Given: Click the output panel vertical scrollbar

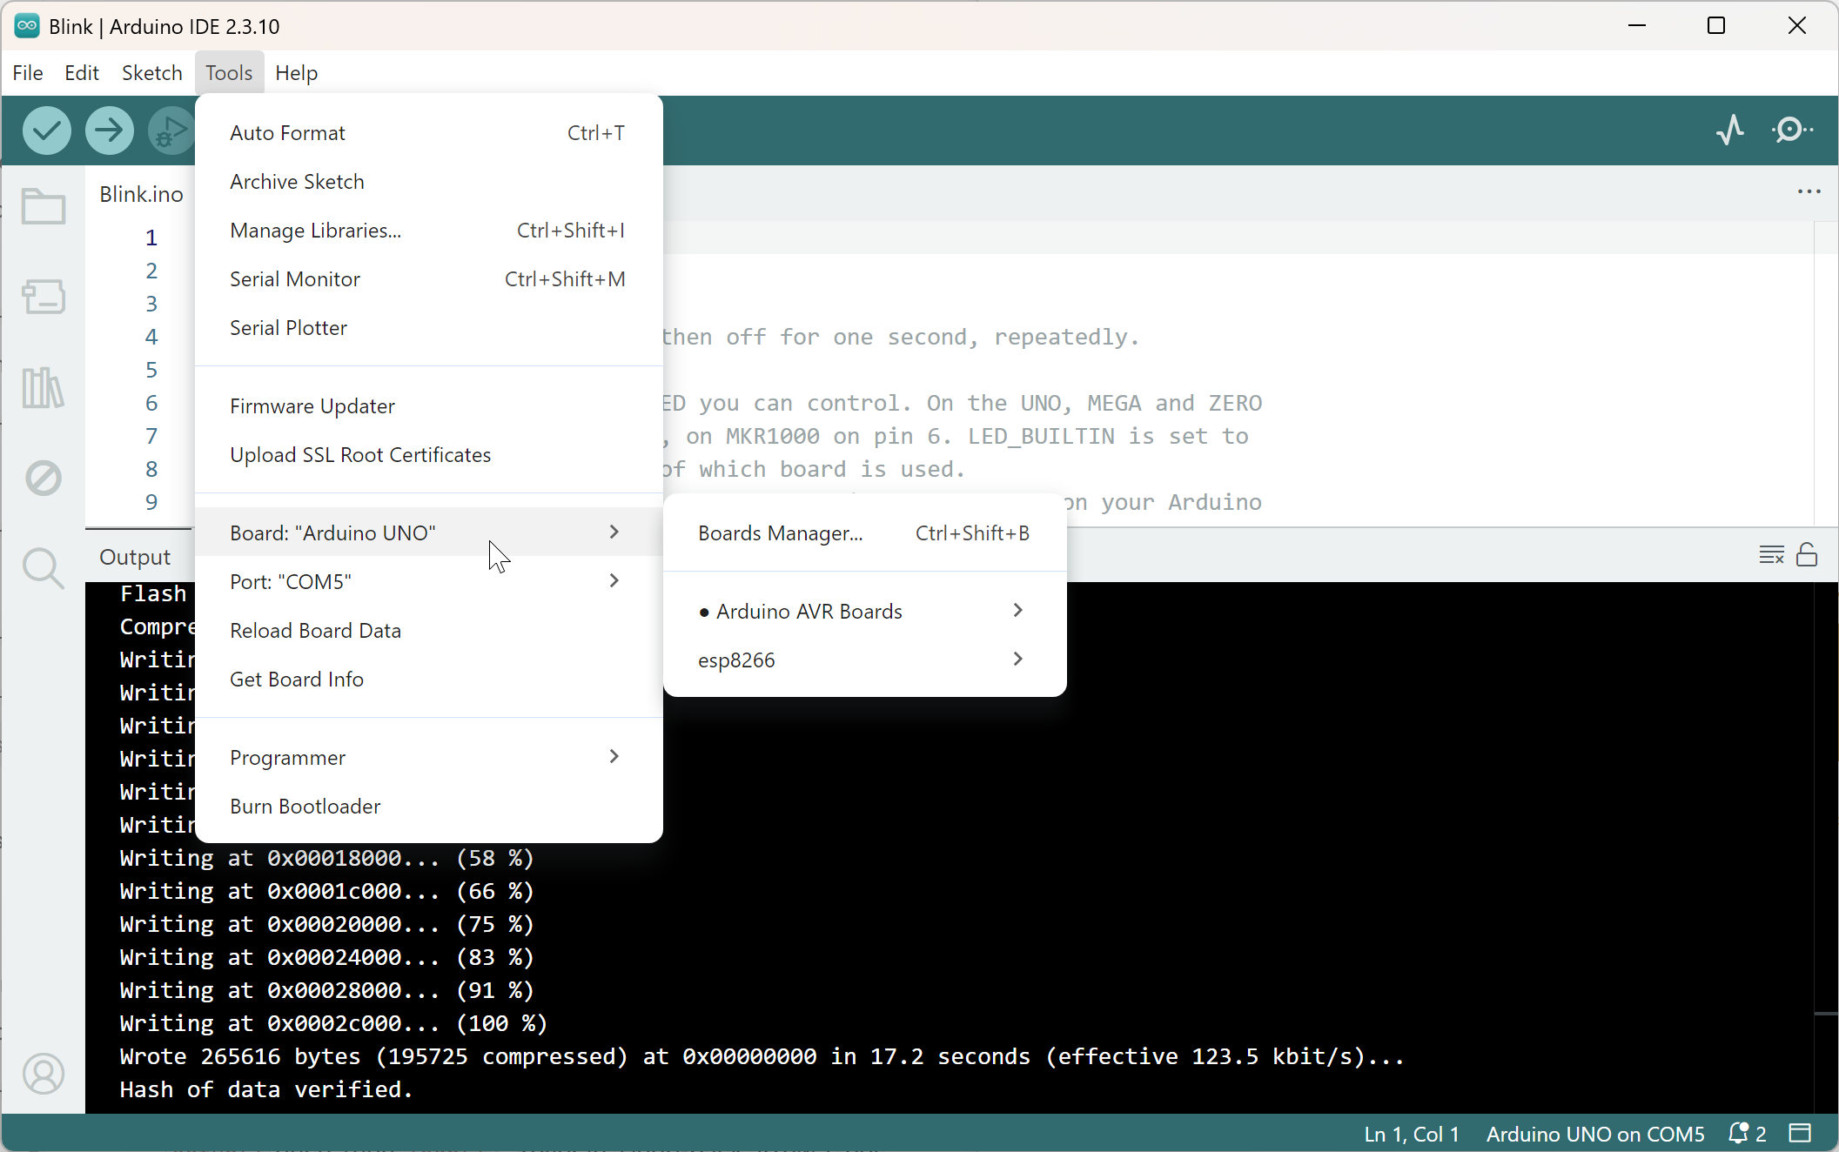Looking at the screenshot, I should click(x=1826, y=847).
